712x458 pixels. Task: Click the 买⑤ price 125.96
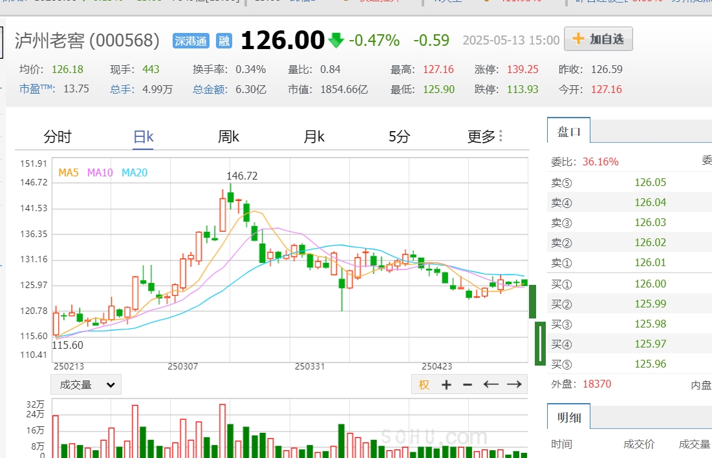651,364
